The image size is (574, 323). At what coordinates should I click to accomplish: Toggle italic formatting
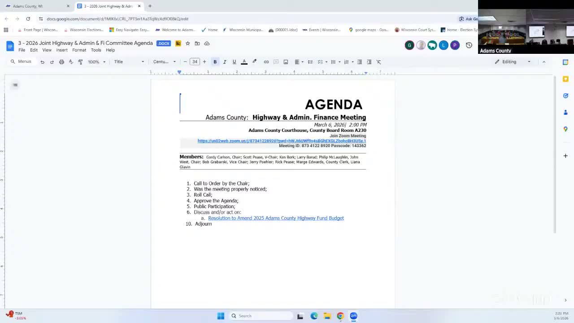[225, 62]
